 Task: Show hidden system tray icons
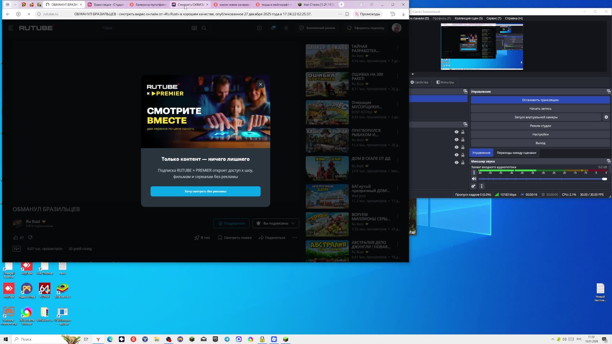point(553,339)
